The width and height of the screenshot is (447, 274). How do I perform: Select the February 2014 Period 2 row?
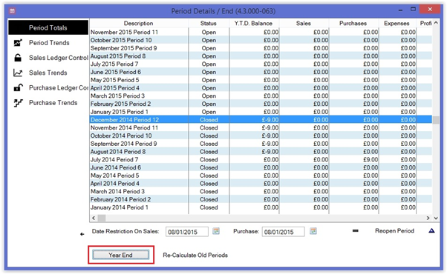tap(261, 199)
